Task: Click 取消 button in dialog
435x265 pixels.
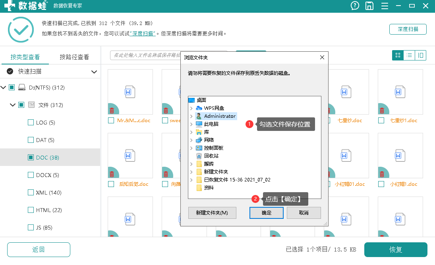Action: tap(304, 213)
